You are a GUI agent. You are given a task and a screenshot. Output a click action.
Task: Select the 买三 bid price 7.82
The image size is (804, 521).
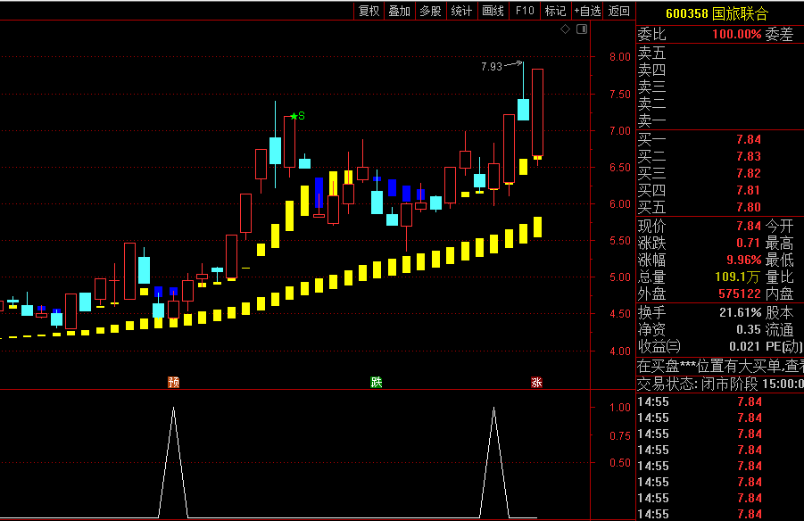(x=749, y=173)
